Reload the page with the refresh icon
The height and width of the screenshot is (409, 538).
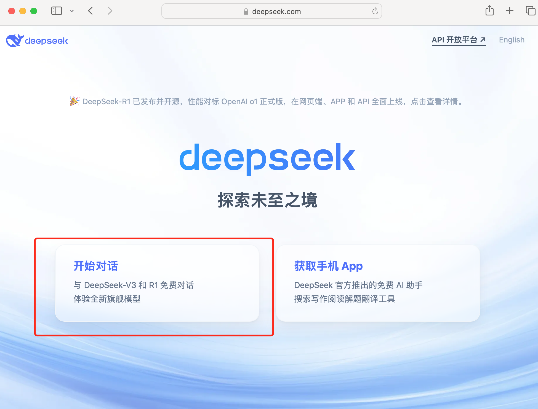coord(375,11)
